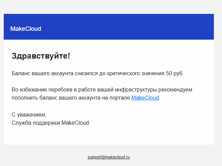
Task: Click the MakeCloud logo in blue header
Action: [x=26, y=29]
